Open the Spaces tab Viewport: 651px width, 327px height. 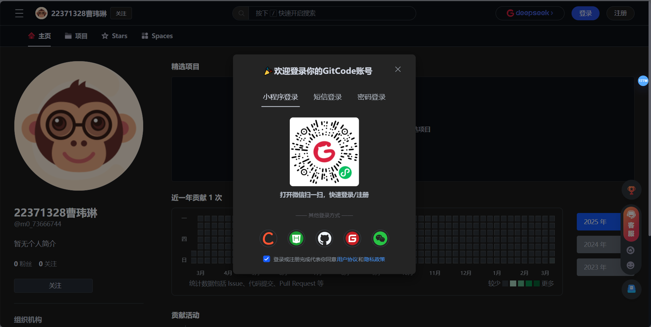pos(157,36)
